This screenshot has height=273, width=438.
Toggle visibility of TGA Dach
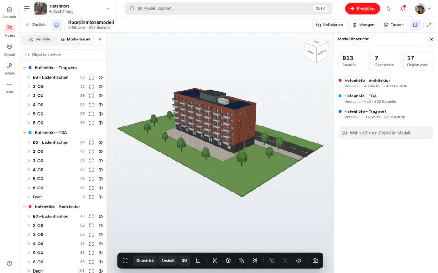100,197
